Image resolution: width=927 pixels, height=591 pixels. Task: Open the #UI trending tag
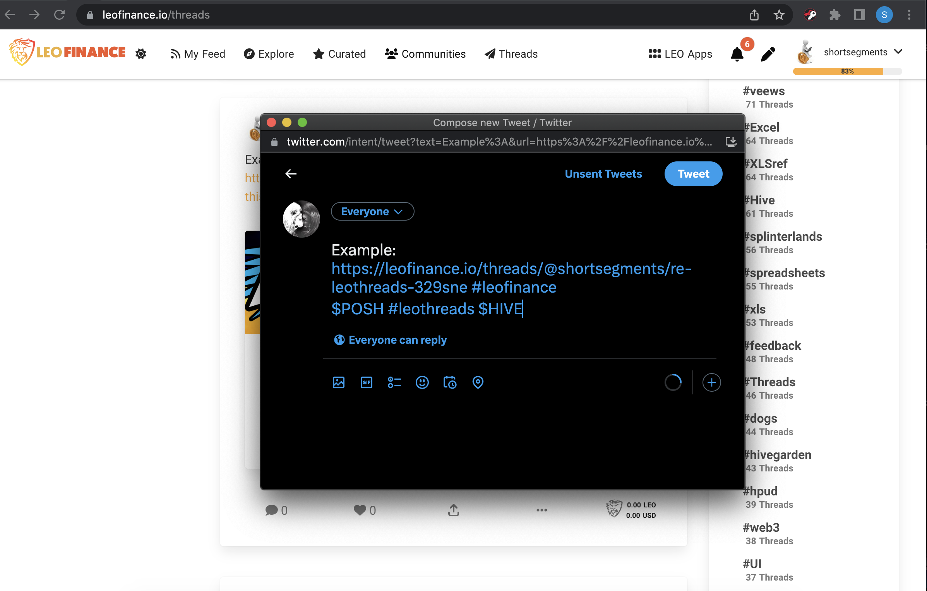[x=752, y=564]
